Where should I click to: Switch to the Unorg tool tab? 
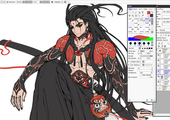click(150, 9)
